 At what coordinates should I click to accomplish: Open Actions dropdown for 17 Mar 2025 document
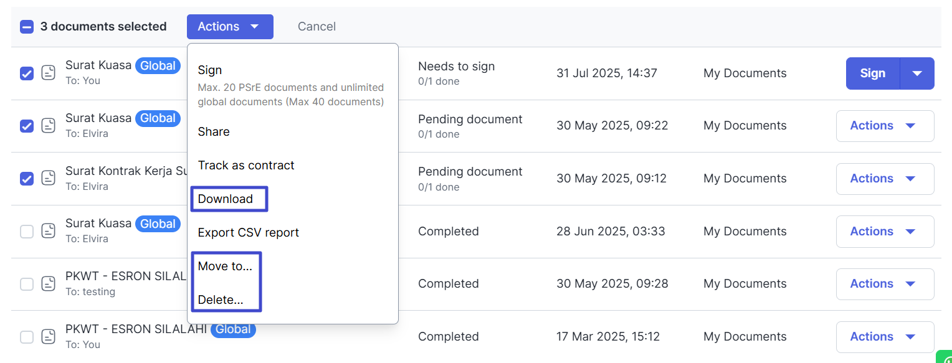coord(884,337)
